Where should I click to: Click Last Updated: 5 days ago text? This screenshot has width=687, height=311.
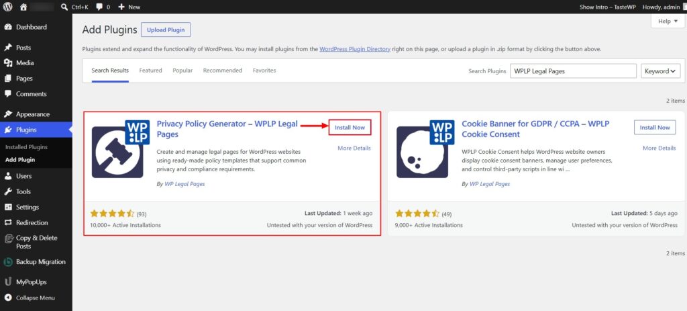click(x=645, y=213)
